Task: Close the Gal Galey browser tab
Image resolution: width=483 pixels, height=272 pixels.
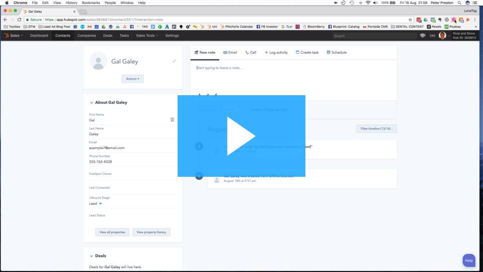Action: [74, 12]
